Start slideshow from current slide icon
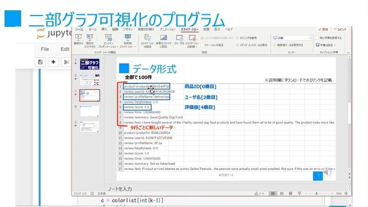368x207 pixels. pyautogui.click(x=90, y=37)
